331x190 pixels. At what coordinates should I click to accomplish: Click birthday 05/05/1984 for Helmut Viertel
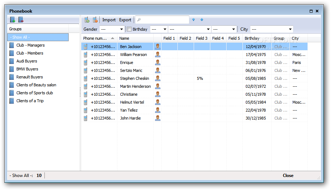click(x=255, y=102)
